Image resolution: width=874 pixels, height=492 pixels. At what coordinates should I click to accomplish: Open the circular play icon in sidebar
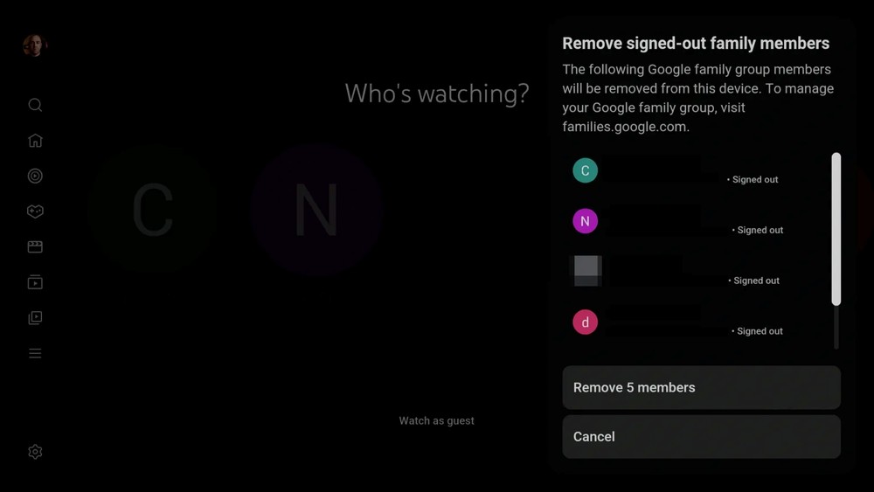click(35, 176)
